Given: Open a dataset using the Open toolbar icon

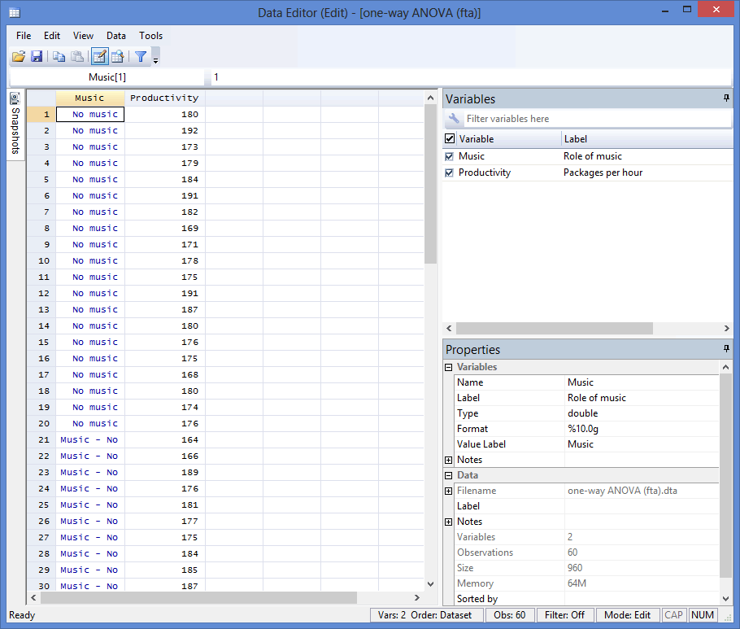Looking at the screenshot, I should 18,56.
